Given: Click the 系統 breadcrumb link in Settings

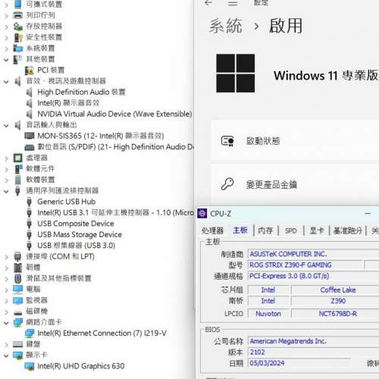Looking at the screenshot, I should point(225,26).
